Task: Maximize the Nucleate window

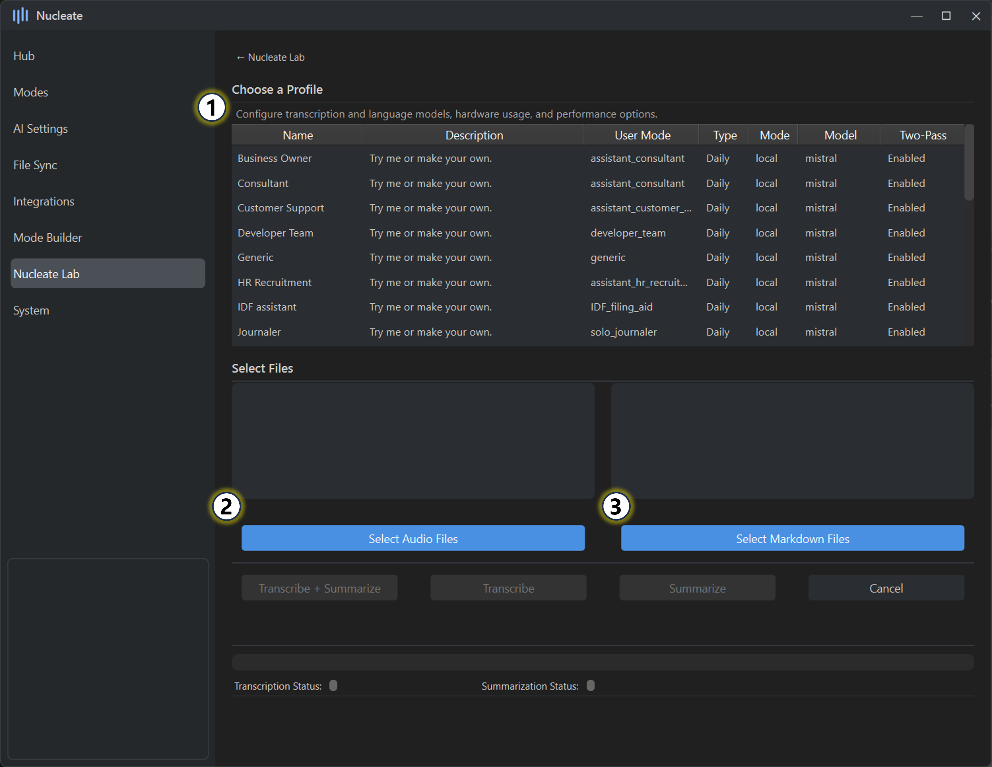Action: coord(946,16)
